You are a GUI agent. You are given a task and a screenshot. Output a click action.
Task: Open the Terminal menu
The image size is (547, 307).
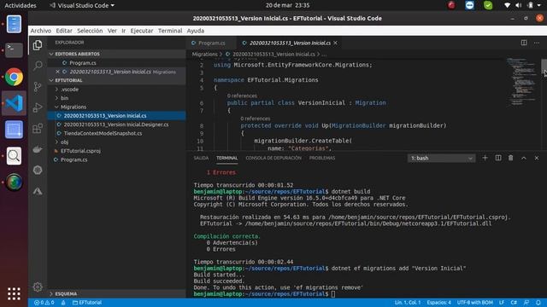[x=170, y=31]
